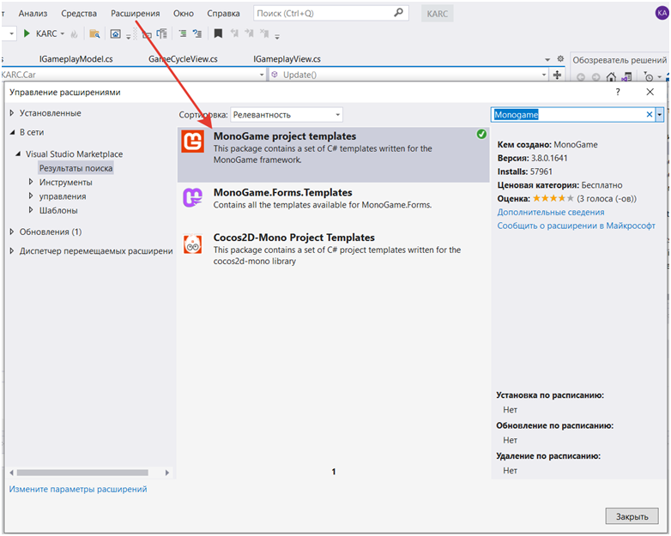Click the Solution Explorer back arrow

click(x=581, y=77)
